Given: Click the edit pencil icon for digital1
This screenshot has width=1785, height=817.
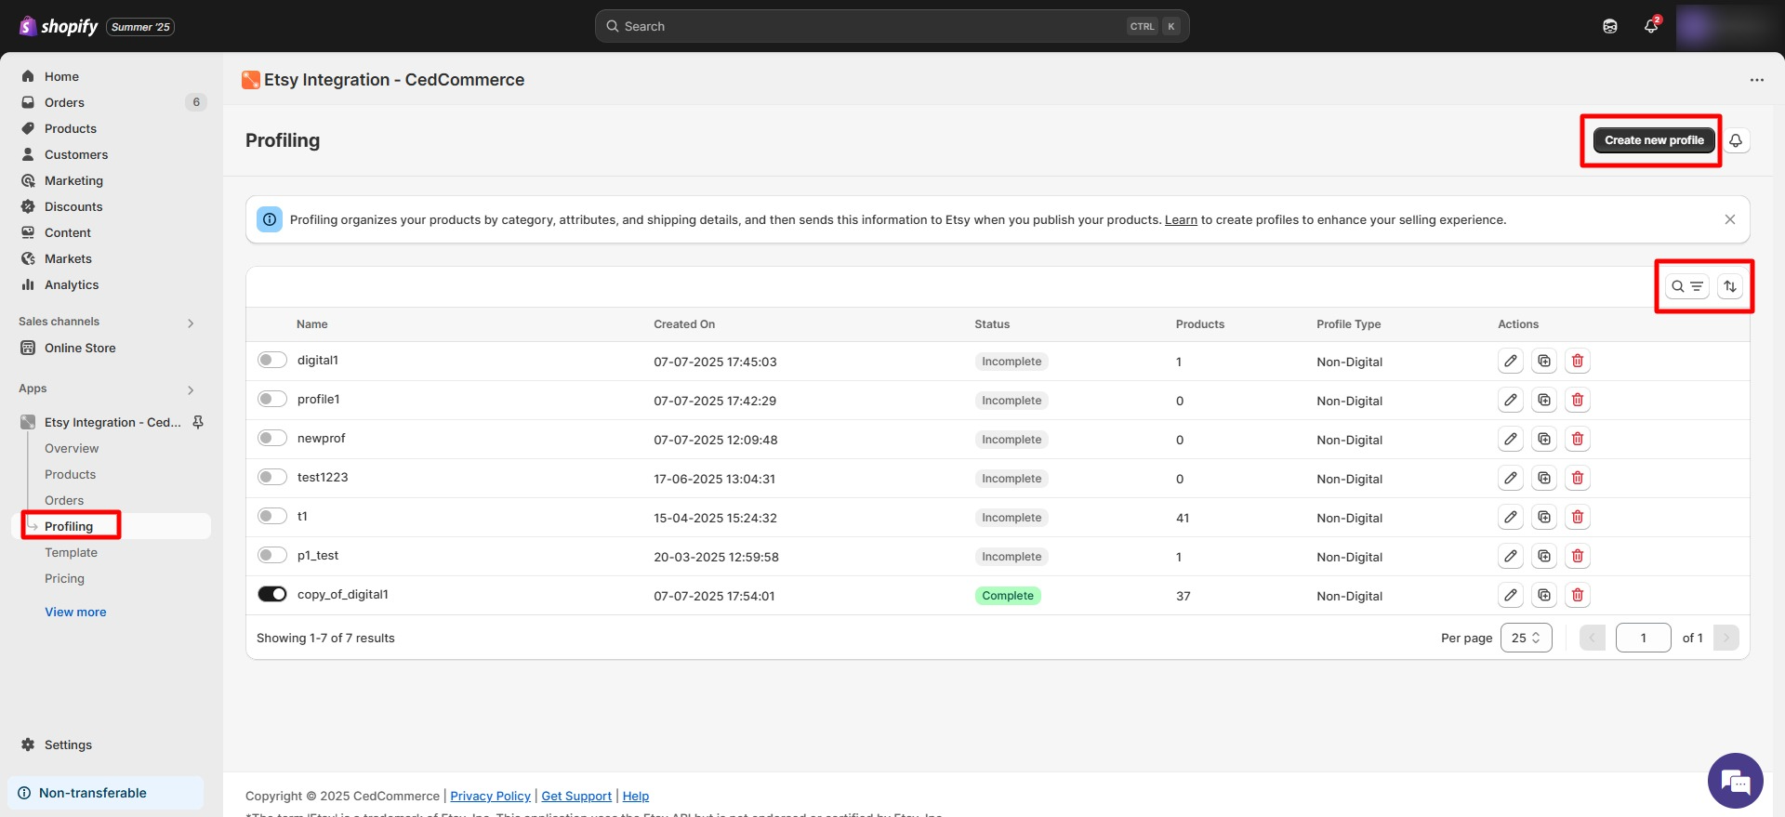Looking at the screenshot, I should click(1511, 361).
